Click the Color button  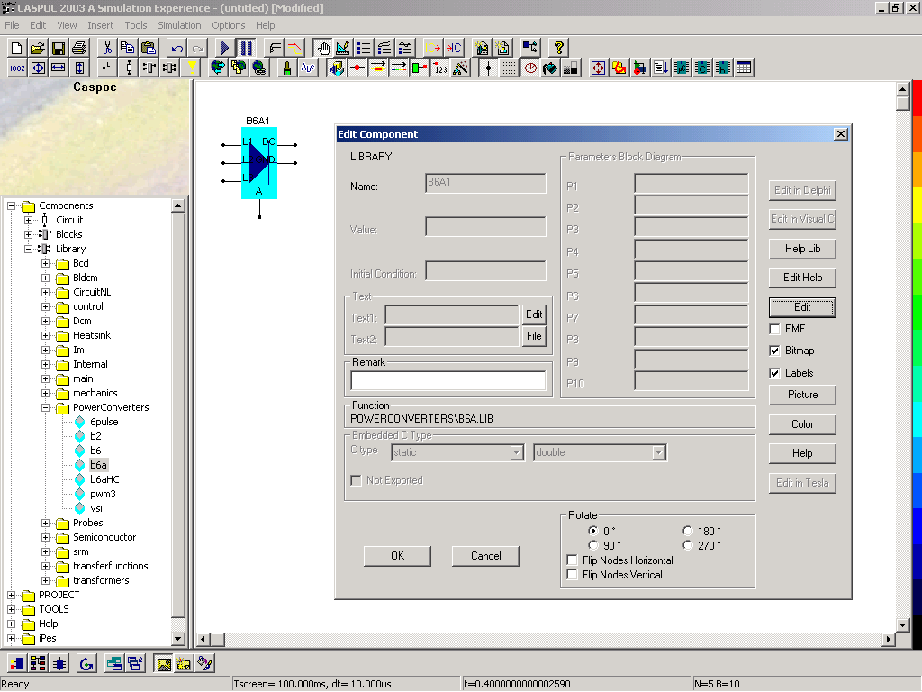point(802,424)
